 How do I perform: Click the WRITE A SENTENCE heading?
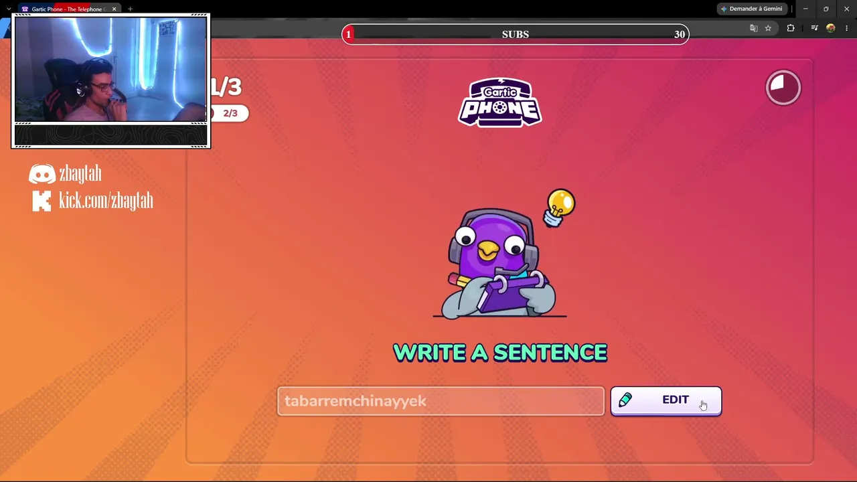click(x=500, y=353)
